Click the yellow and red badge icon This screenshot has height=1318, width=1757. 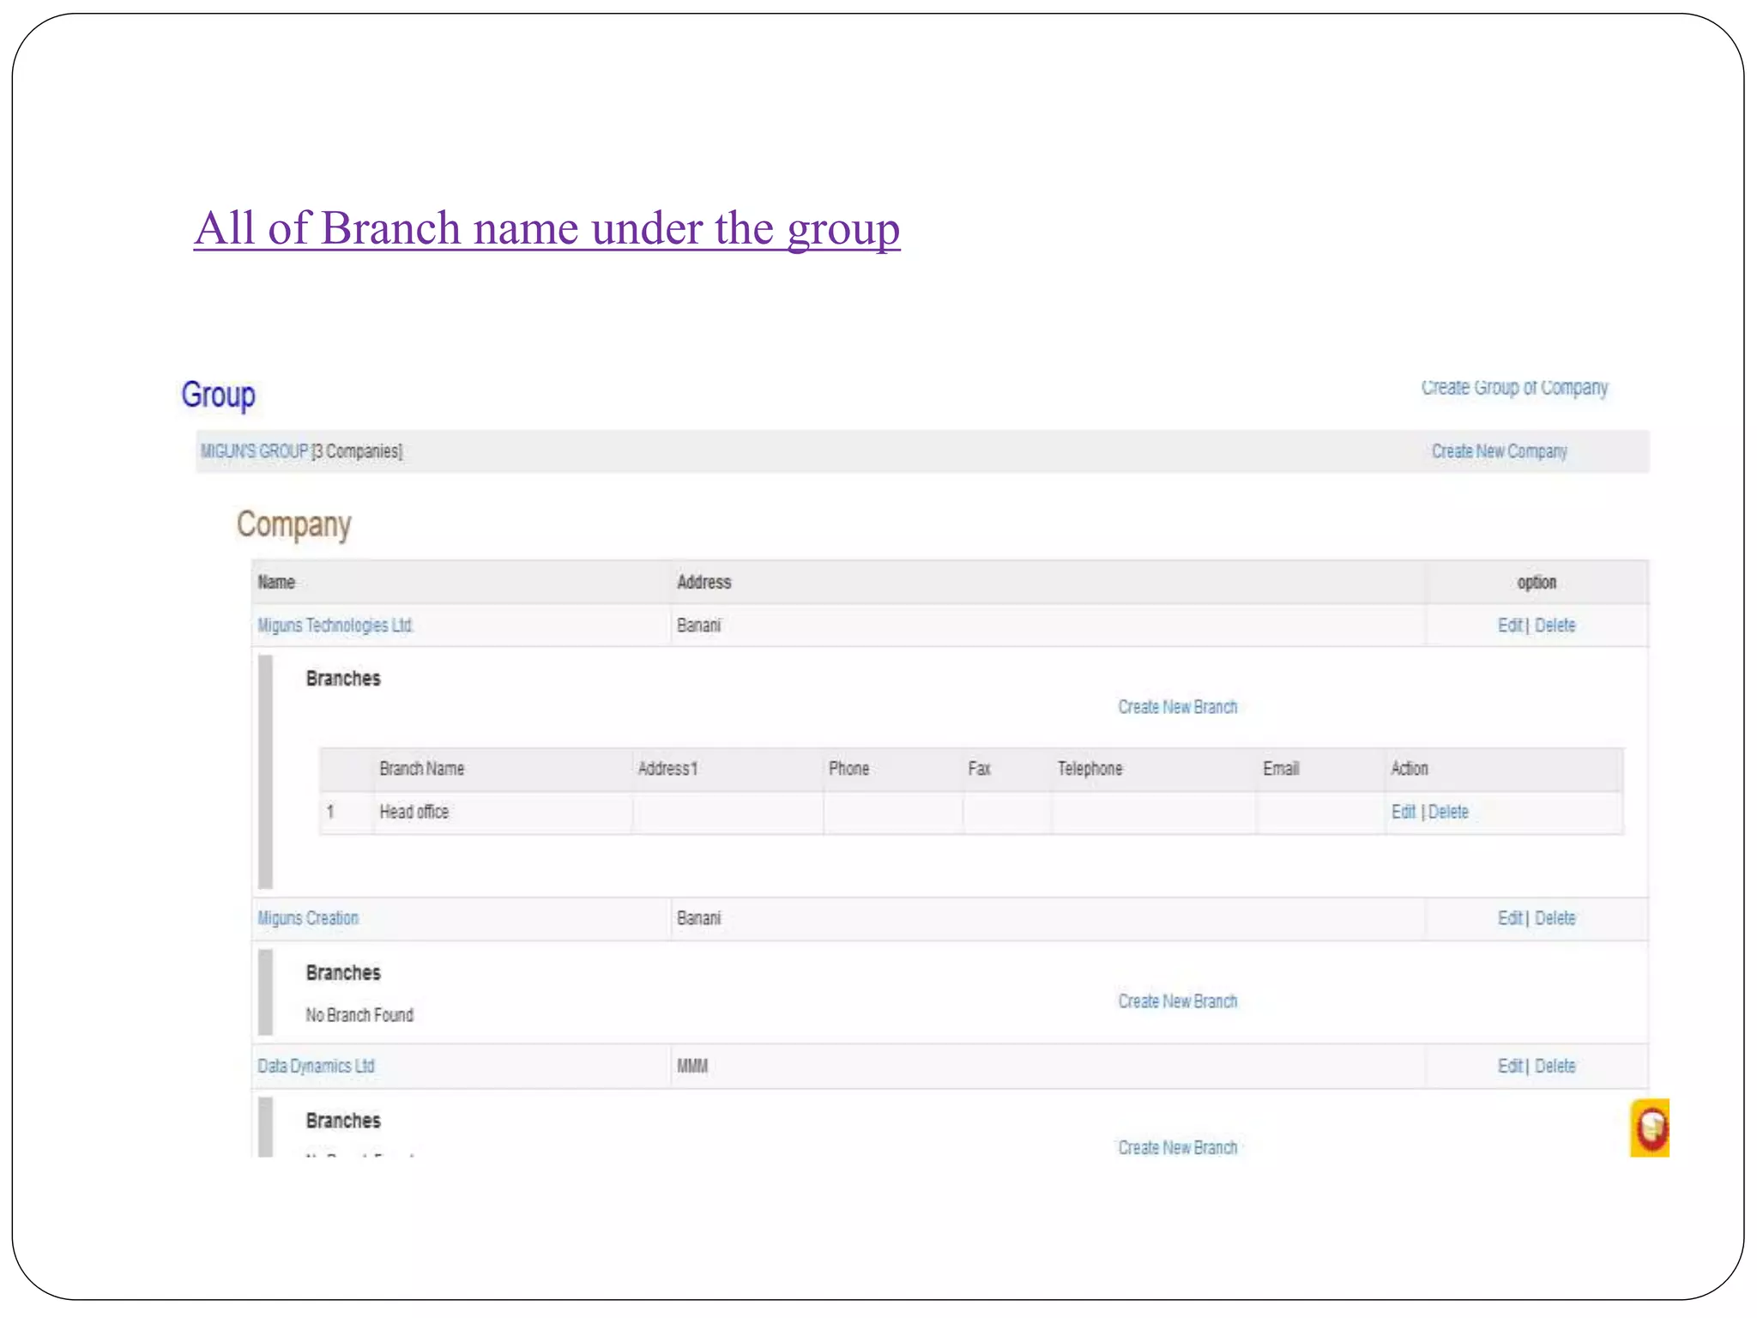pyautogui.click(x=1649, y=1128)
